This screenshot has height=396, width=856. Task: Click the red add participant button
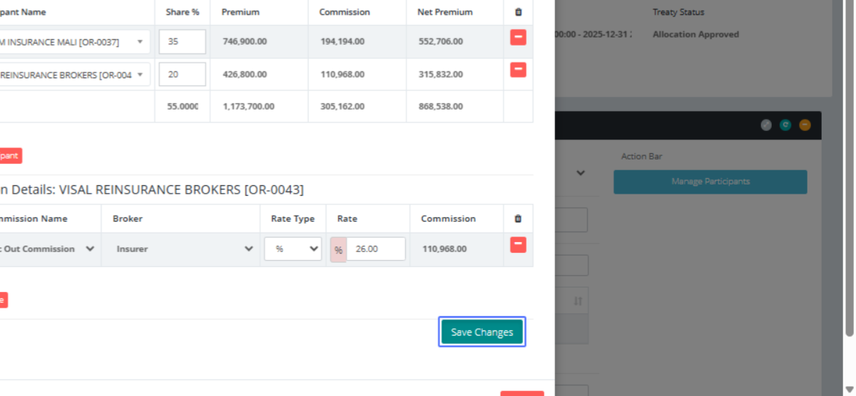(10, 155)
